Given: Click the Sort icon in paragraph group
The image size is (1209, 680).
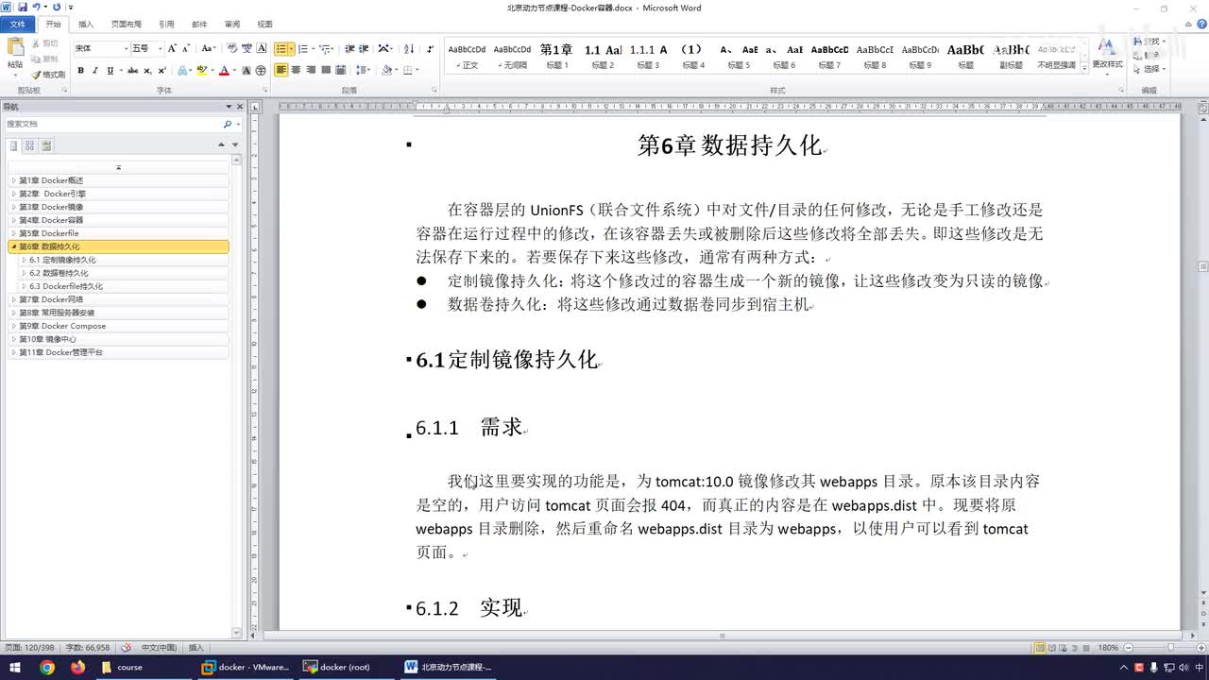Looking at the screenshot, I should (x=409, y=48).
